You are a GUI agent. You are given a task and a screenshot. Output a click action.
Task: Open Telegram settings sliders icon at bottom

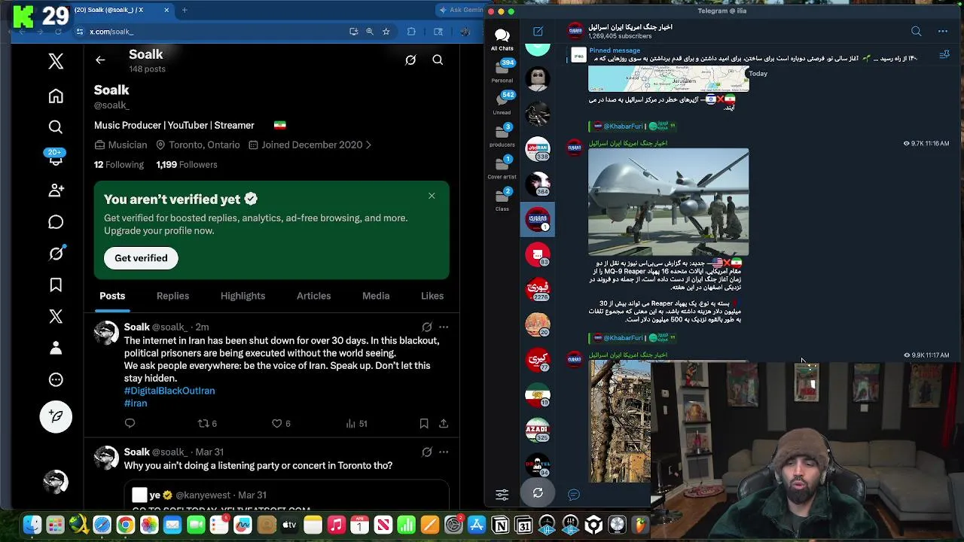[x=502, y=495]
